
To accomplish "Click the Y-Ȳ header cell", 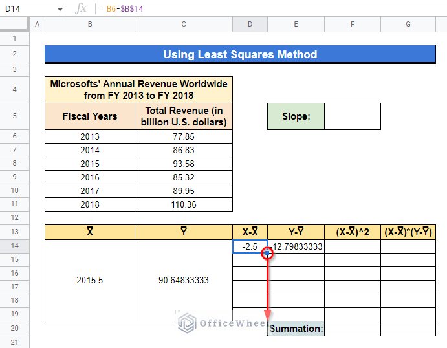I will [x=296, y=232].
